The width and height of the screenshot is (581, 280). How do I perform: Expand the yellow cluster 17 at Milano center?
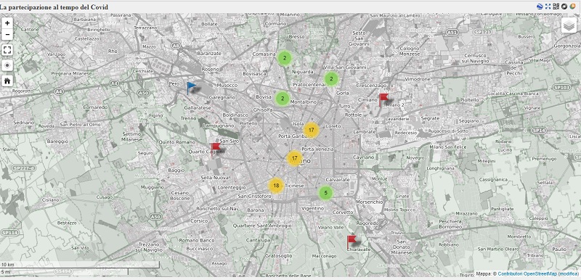295,158
